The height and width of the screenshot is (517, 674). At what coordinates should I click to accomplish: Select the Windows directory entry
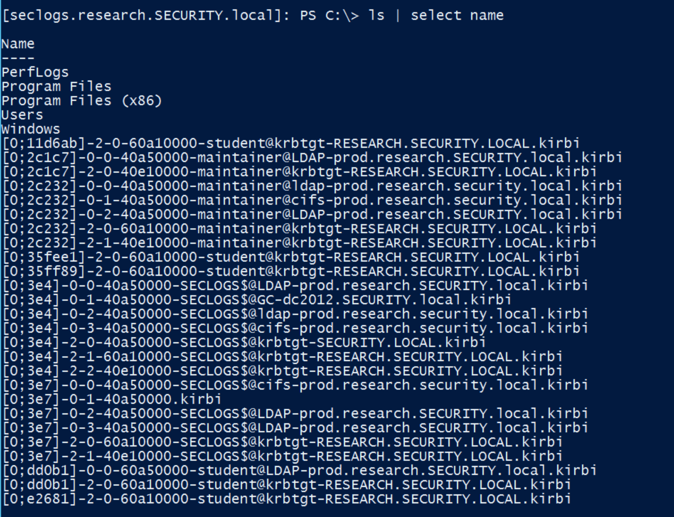[x=31, y=129]
